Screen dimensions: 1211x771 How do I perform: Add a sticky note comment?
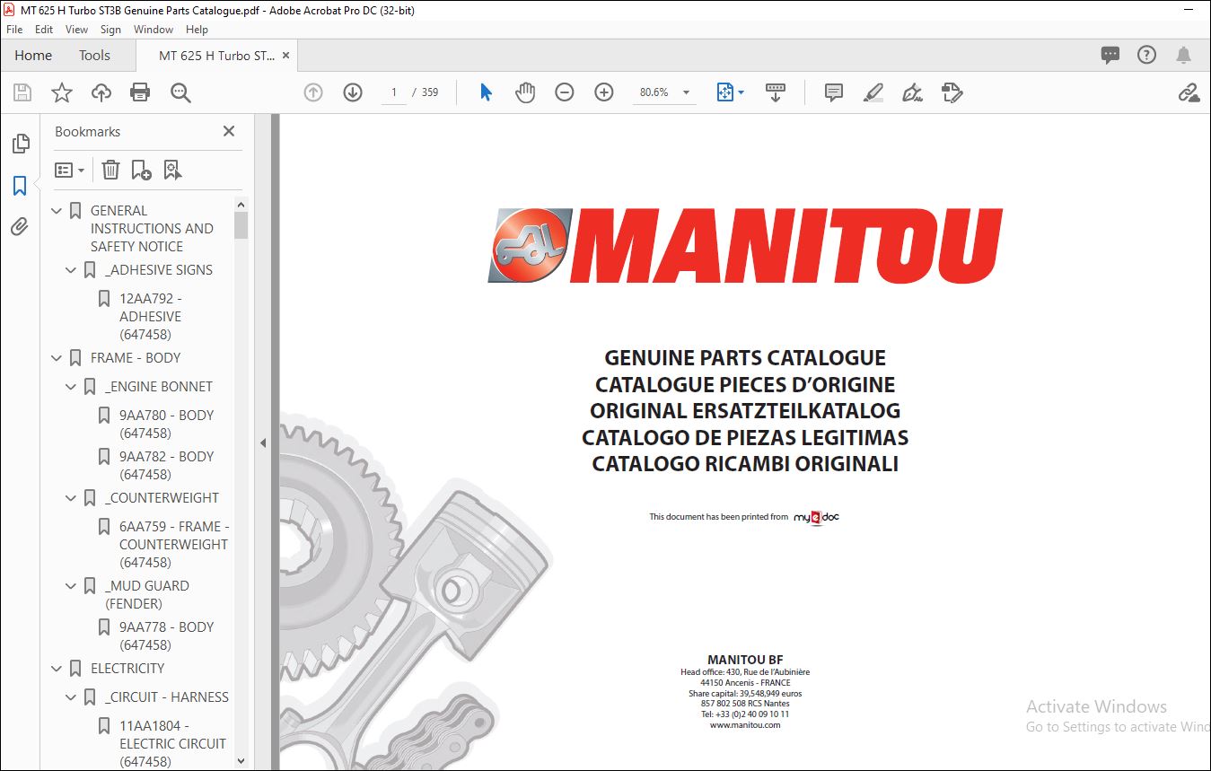[834, 92]
